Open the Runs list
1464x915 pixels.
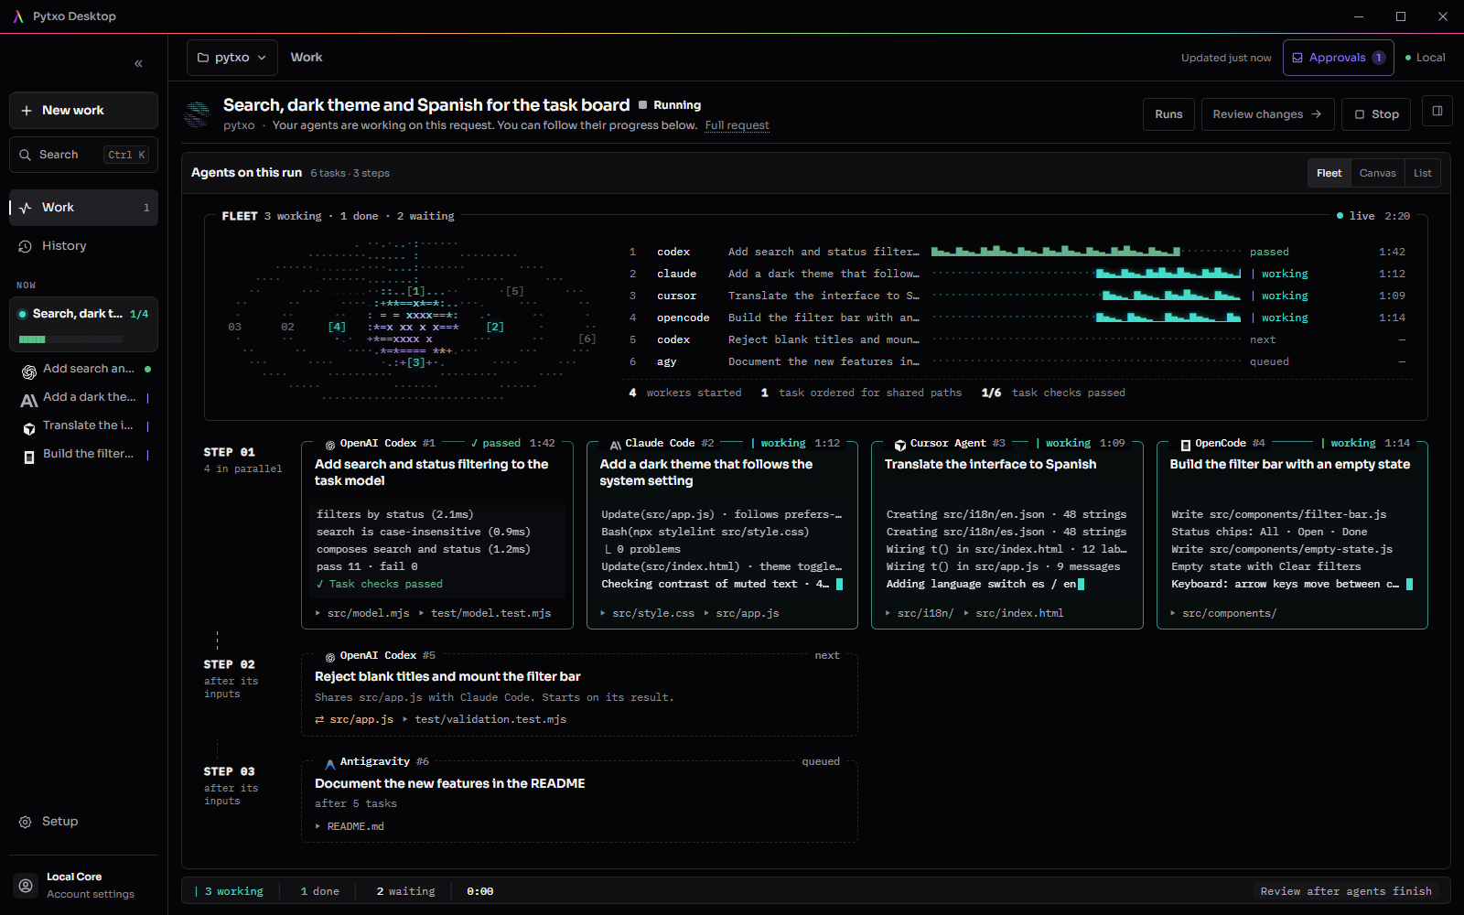pyautogui.click(x=1168, y=114)
